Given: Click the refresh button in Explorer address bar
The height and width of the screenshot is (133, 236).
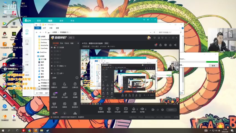Looking at the screenshot, I should [154, 32].
